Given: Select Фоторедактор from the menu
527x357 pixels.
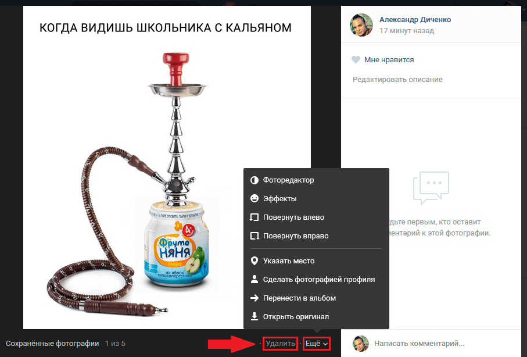Looking at the screenshot, I should 288,180.
